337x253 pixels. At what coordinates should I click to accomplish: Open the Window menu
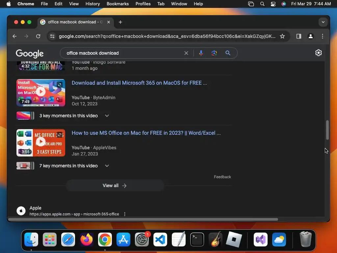[x=179, y=4]
